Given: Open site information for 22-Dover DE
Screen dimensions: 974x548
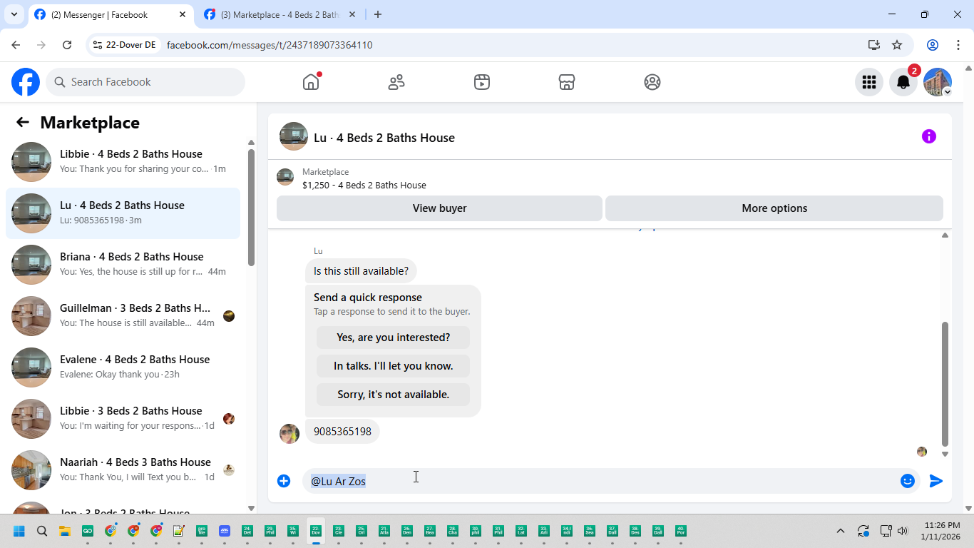Looking at the screenshot, I should 125,45.
